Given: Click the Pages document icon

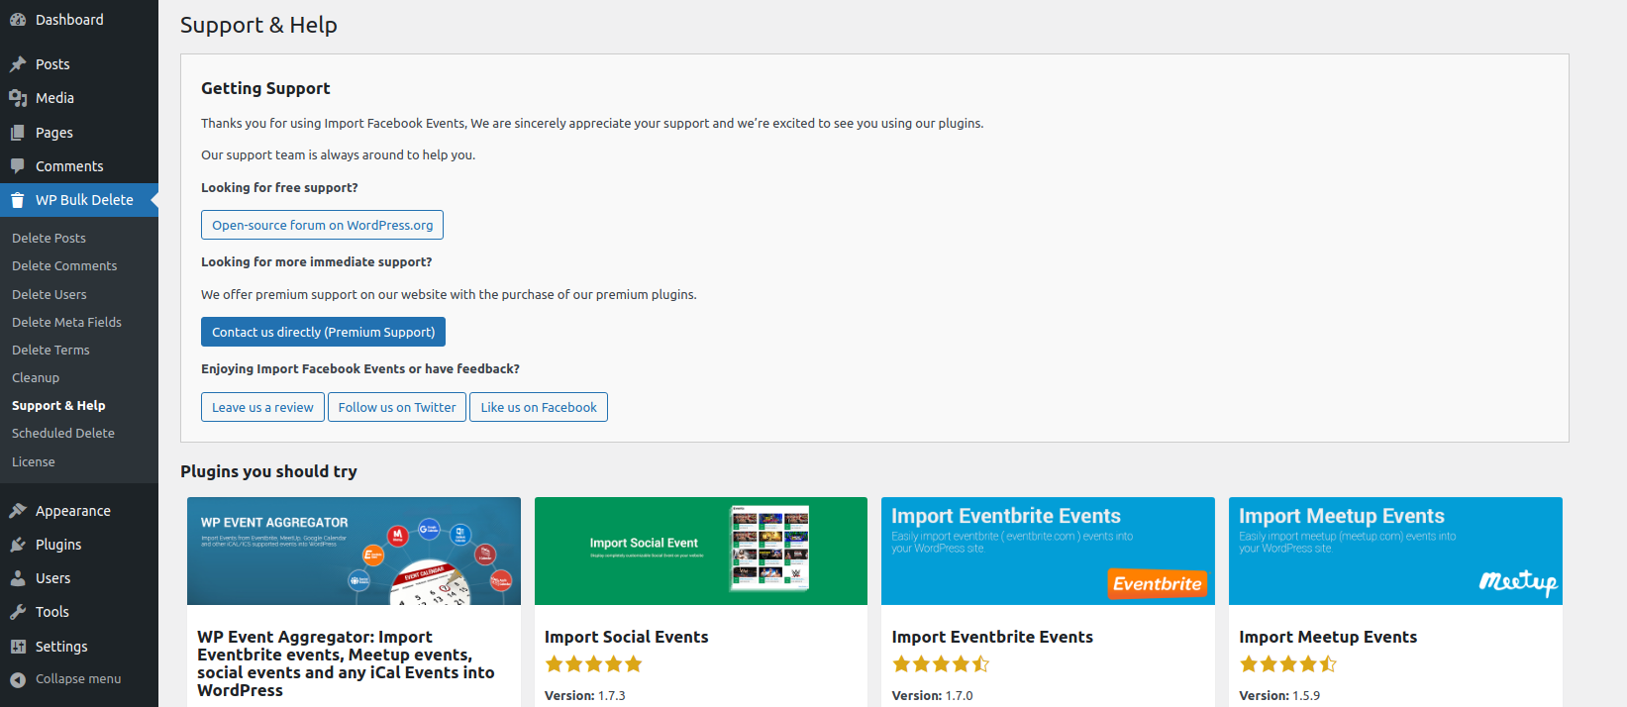Looking at the screenshot, I should pyautogui.click(x=18, y=133).
